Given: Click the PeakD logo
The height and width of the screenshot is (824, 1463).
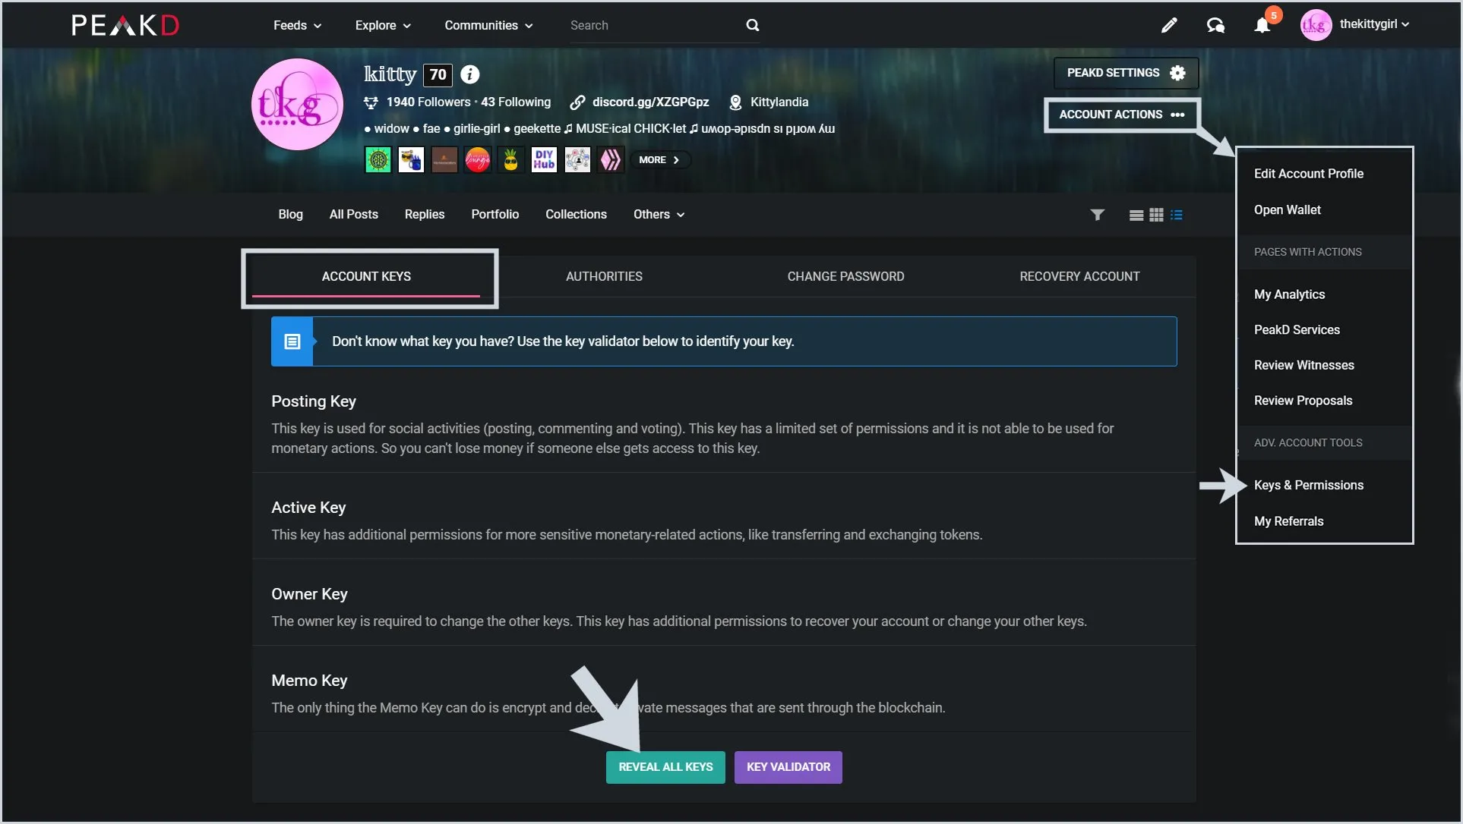Looking at the screenshot, I should point(125,25).
